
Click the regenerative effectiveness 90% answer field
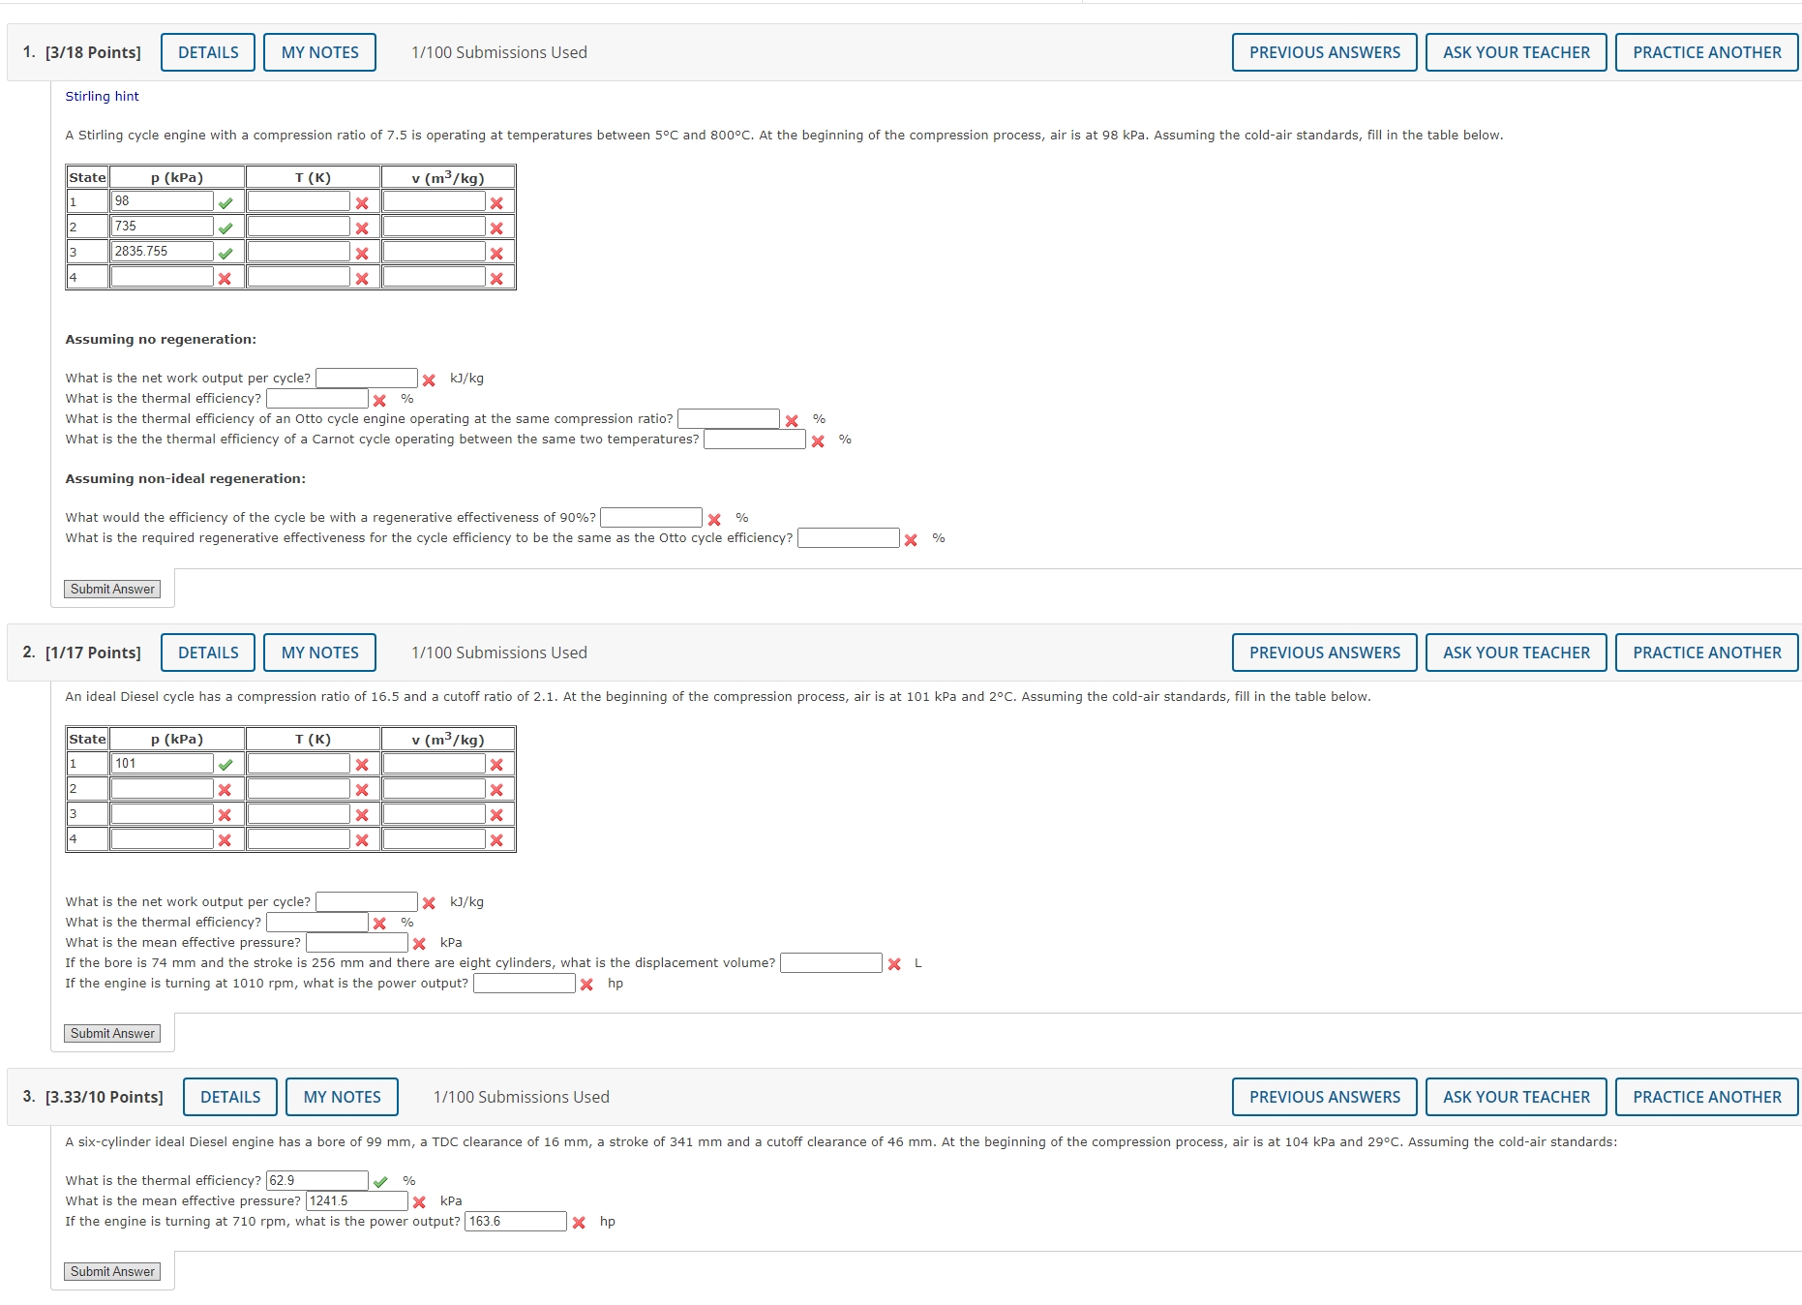coord(650,516)
